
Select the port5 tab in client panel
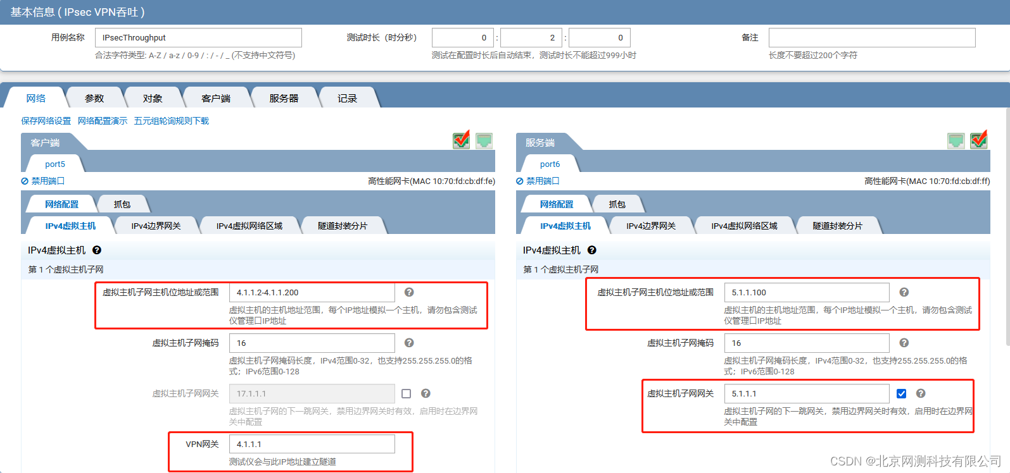(55, 164)
